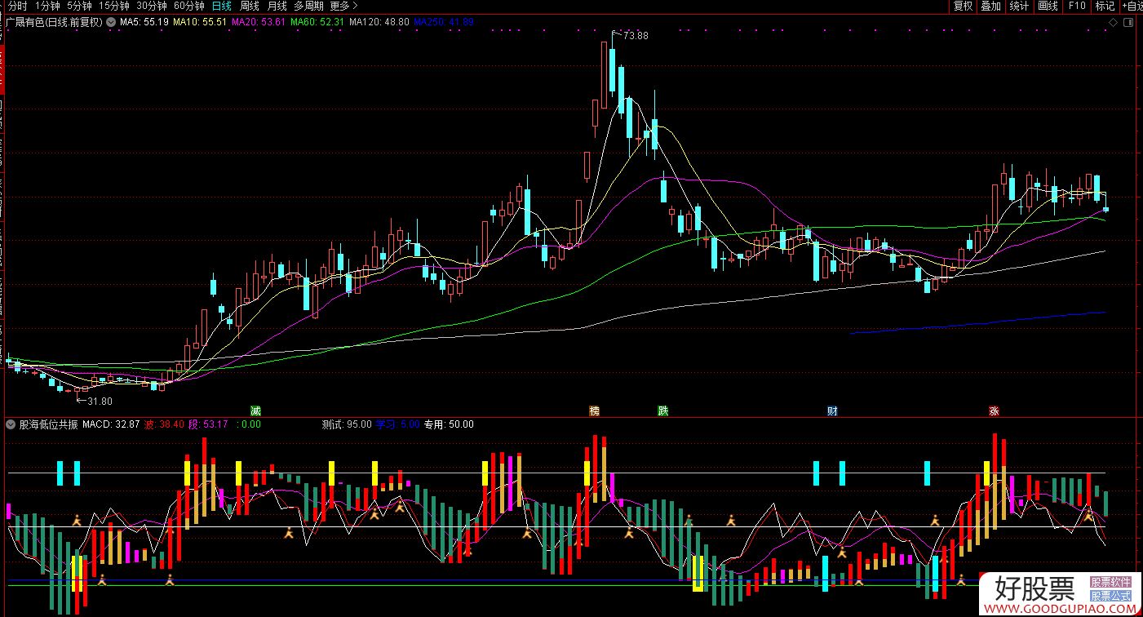Click the MA10: 55.51 label
The width and height of the screenshot is (1143, 617).
tap(201, 22)
